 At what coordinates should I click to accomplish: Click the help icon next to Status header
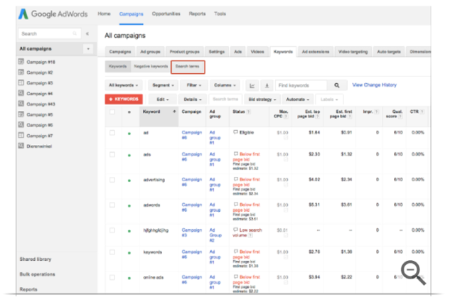click(249, 112)
